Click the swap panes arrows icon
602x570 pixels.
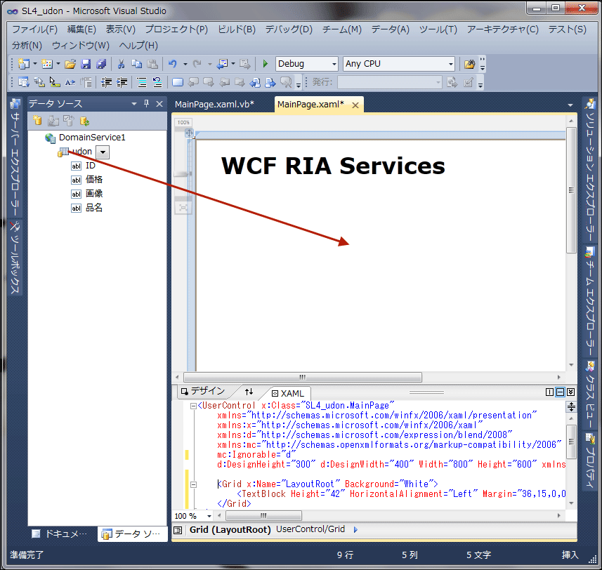[249, 392]
